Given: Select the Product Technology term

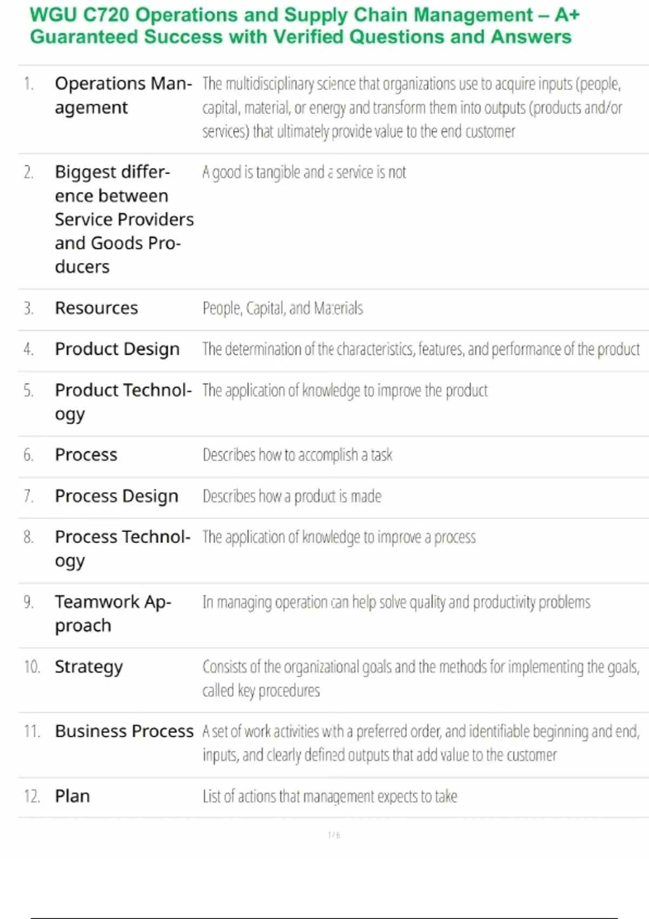Looking at the screenshot, I should [123, 402].
